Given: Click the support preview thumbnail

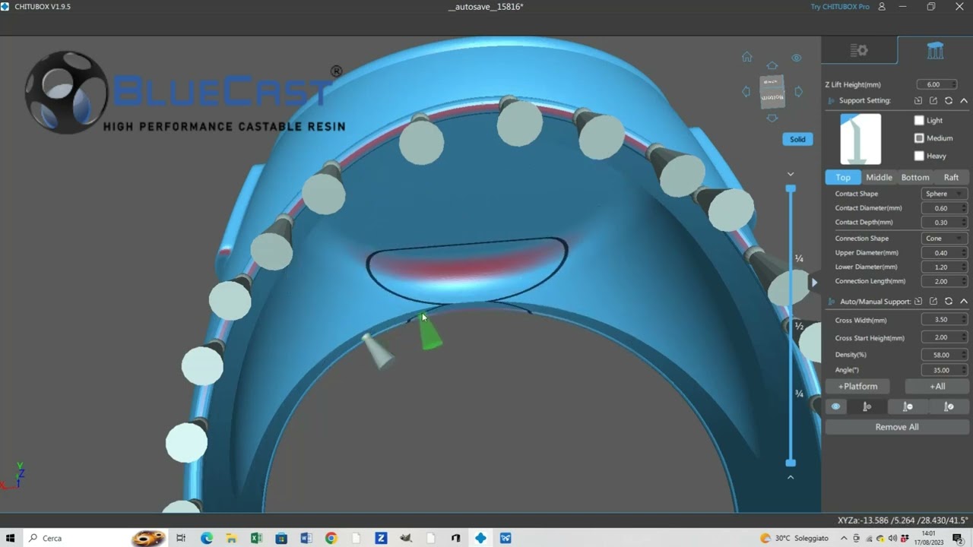Looking at the screenshot, I should pyautogui.click(x=860, y=139).
